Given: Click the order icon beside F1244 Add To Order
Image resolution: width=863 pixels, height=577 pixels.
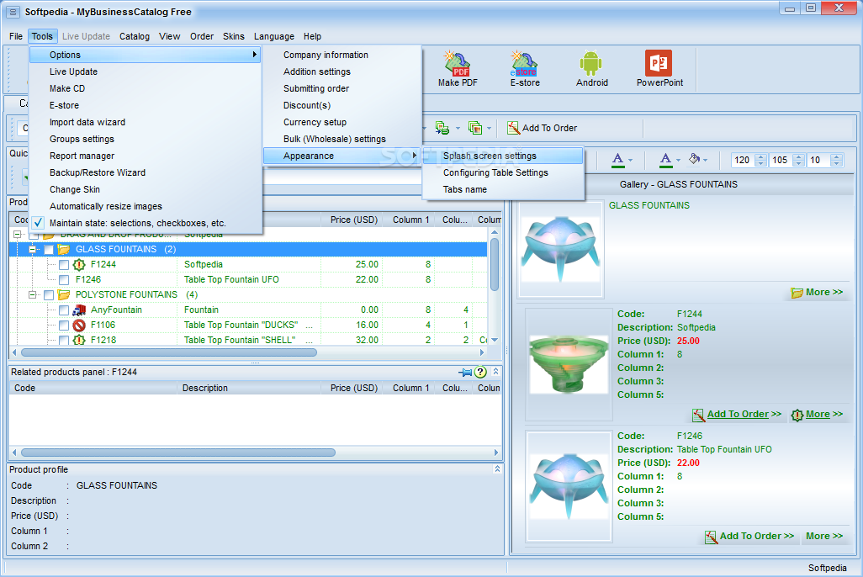Looking at the screenshot, I should coord(698,415).
